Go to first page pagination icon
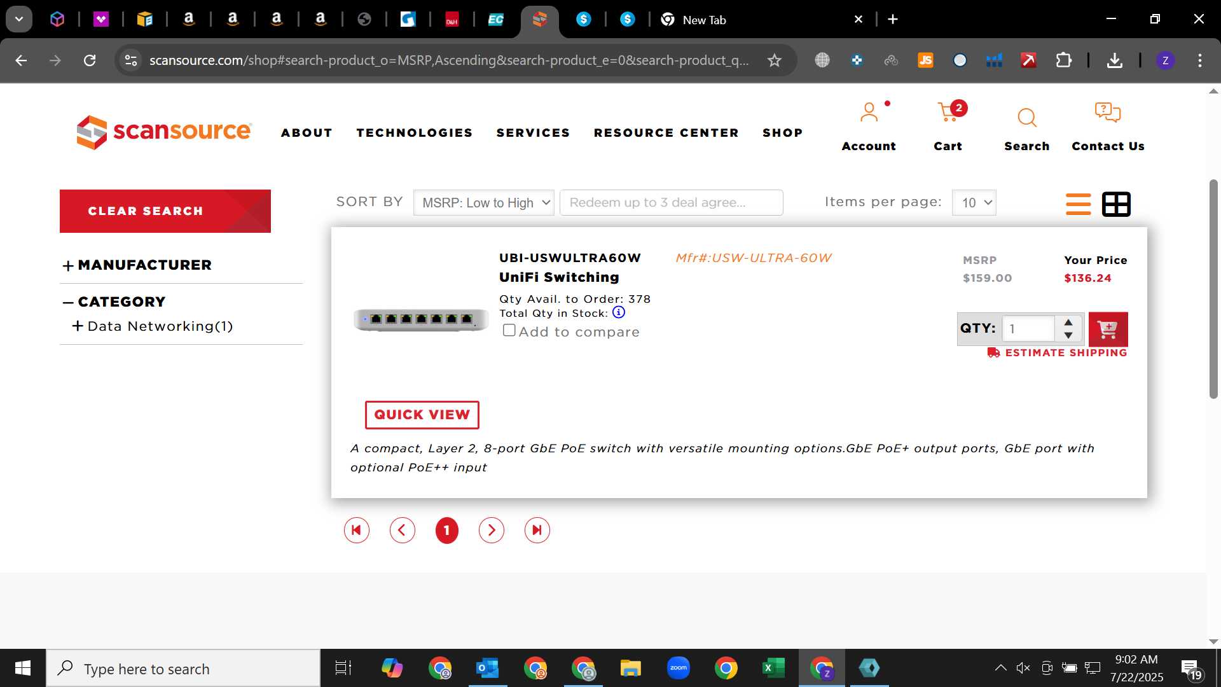The height and width of the screenshot is (687, 1221). (356, 530)
